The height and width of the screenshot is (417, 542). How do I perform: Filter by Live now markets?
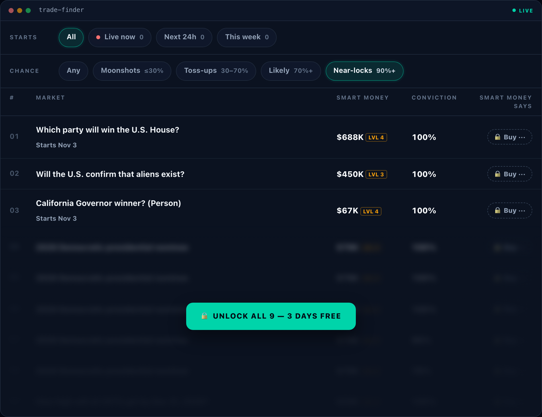[x=120, y=37]
